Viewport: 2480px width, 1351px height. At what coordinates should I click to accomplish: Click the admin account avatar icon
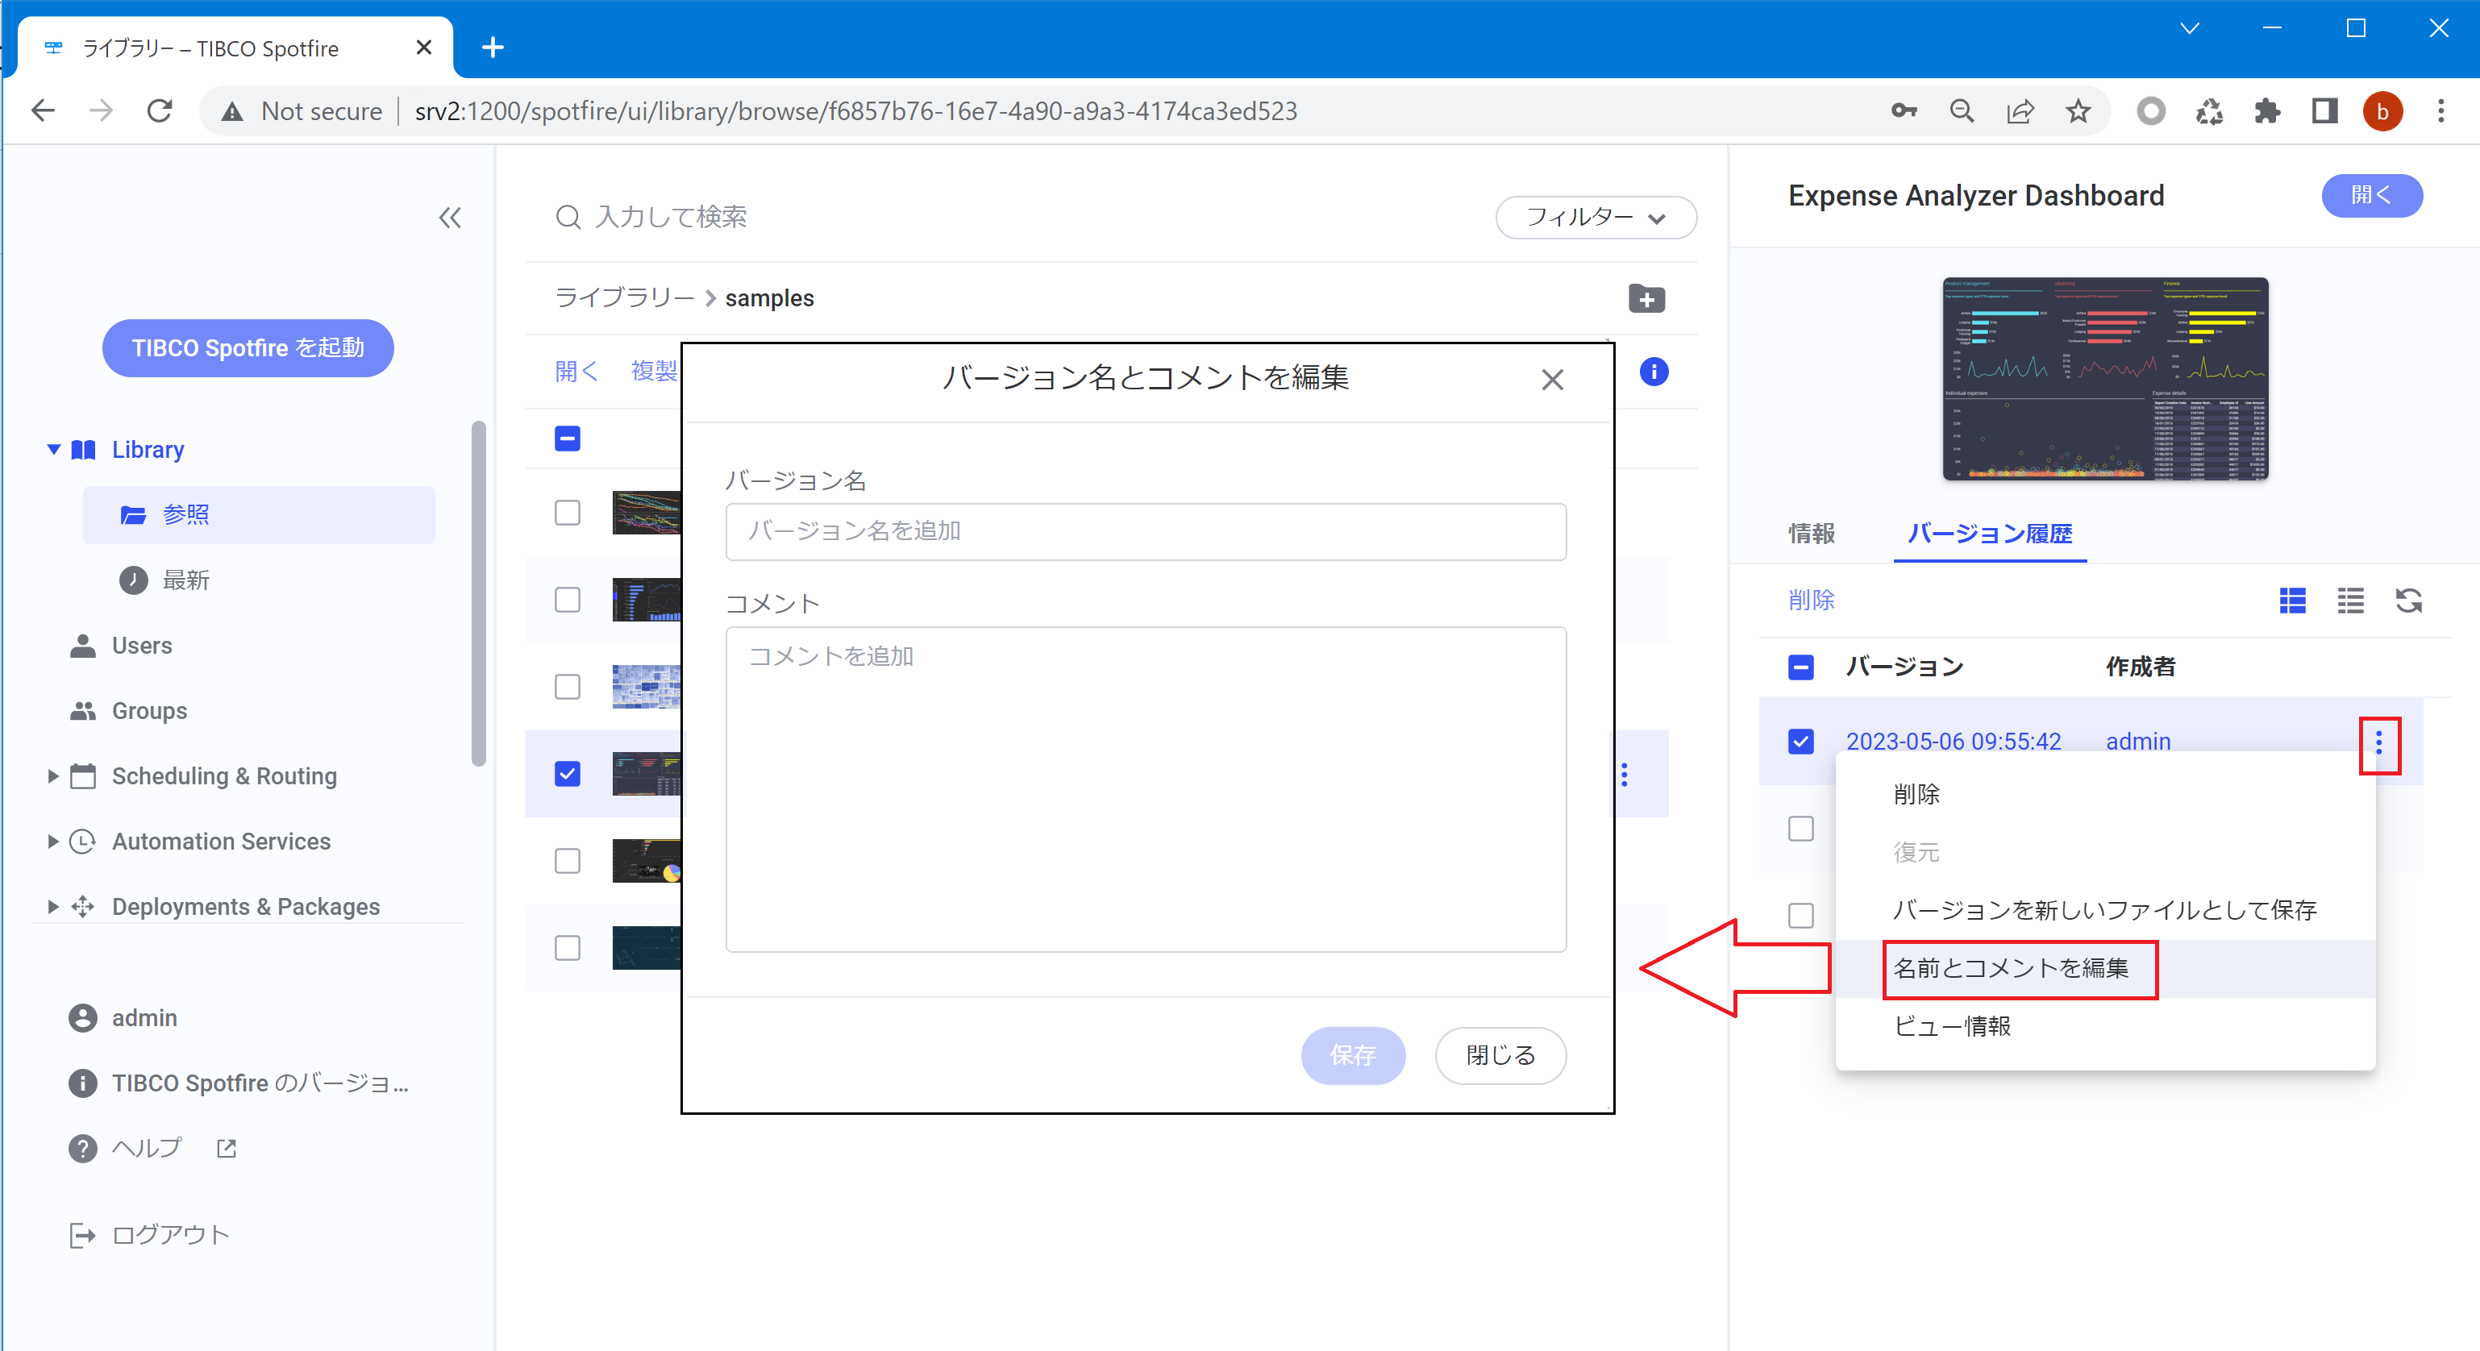tap(83, 1018)
